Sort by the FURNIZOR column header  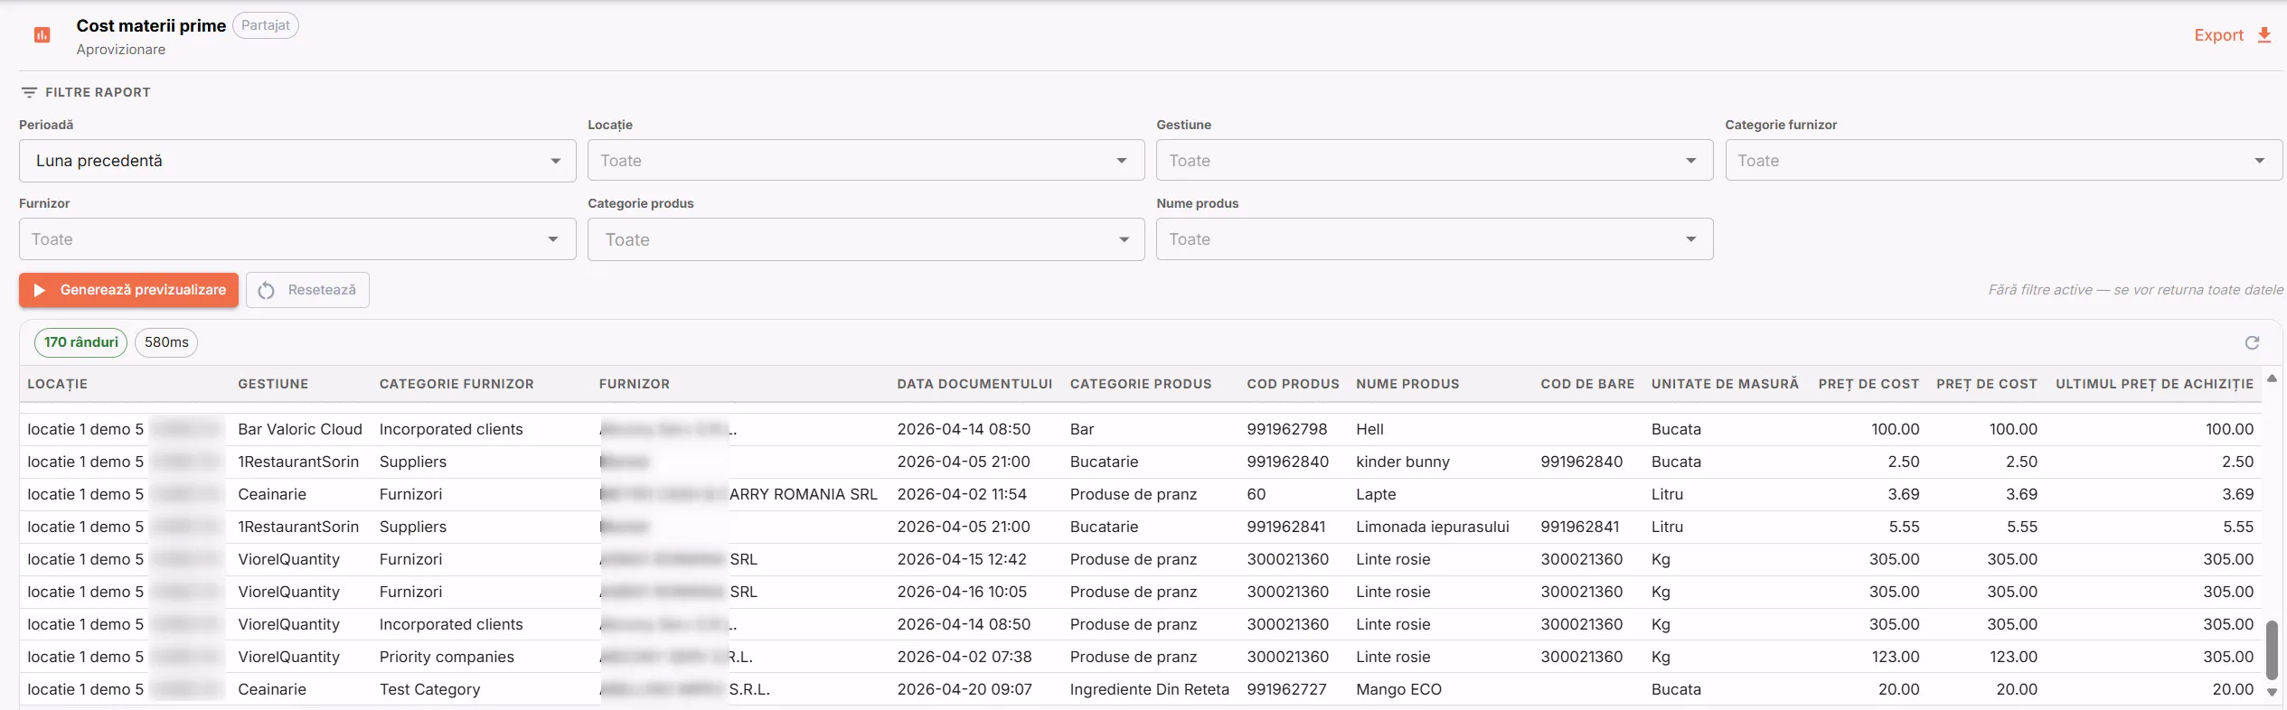pyautogui.click(x=635, y=384)
